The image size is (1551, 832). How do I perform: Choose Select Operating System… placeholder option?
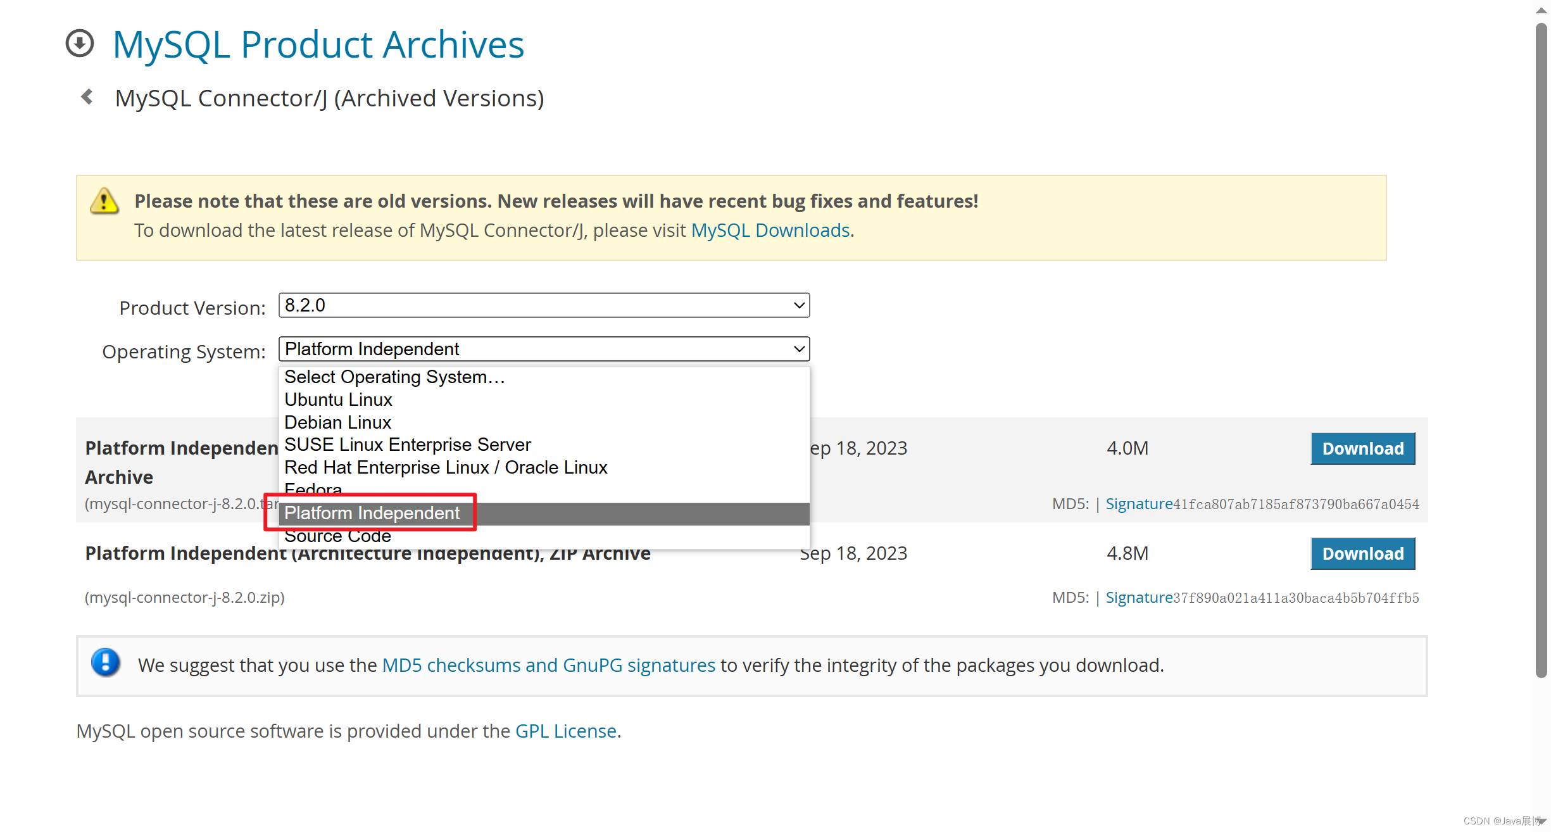pos(394,377)
